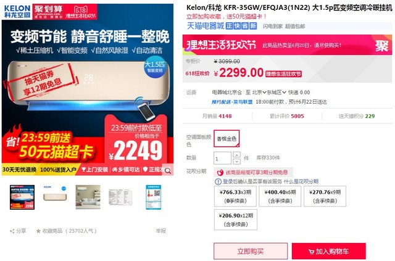Increase quantity with the up arrow
The width and height of the screenshot is (395, 261).
pos(236,155)
